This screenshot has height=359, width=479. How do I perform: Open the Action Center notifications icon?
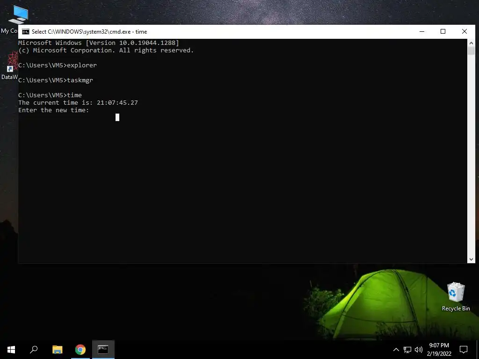click(464, 350)
